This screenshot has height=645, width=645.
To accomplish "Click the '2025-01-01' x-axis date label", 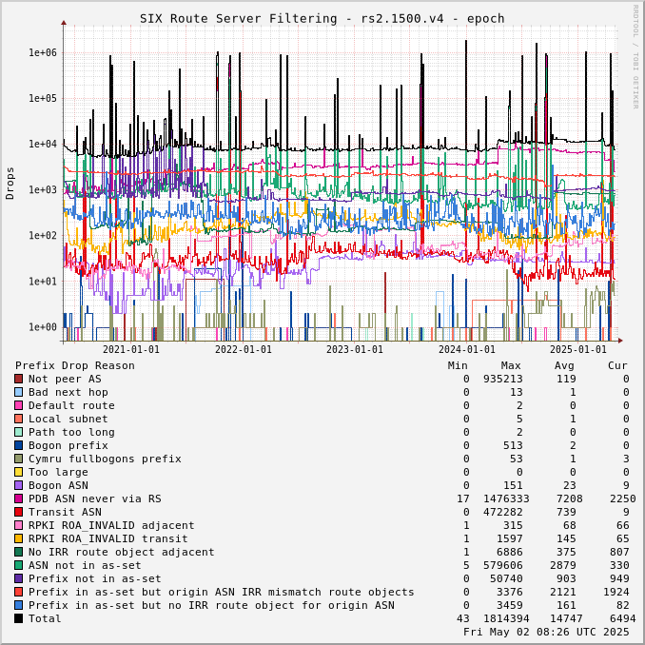I will click(x=578, y=350).
